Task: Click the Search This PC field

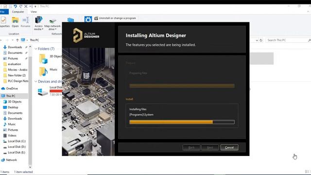Action: [x=288, y=40]
